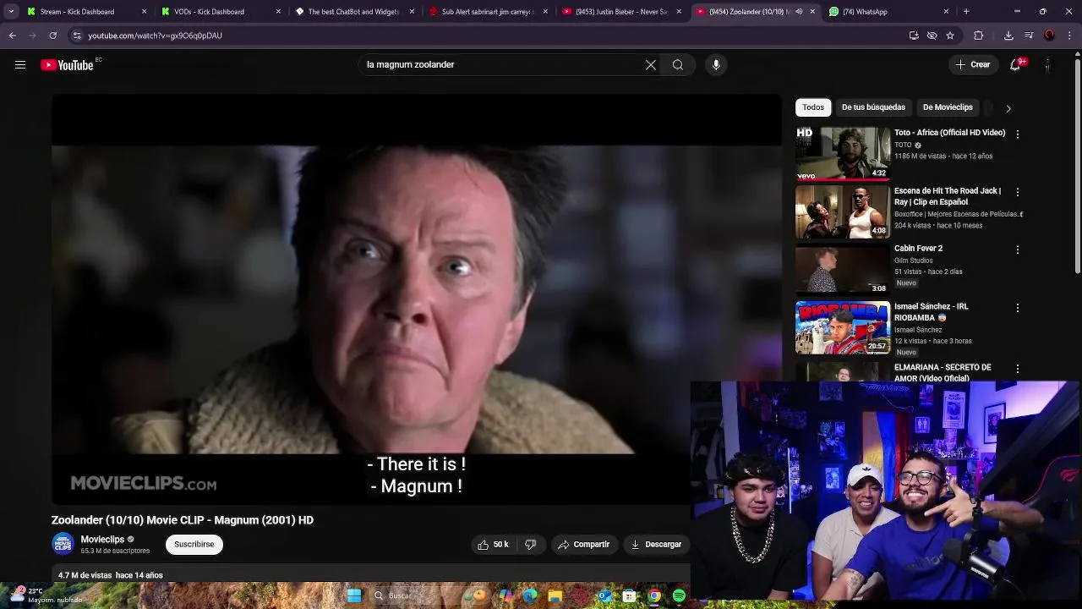Click Ismael Sánchez RIOBAMBA thumbnail
1082x609 pixels.
coord(843,327)
